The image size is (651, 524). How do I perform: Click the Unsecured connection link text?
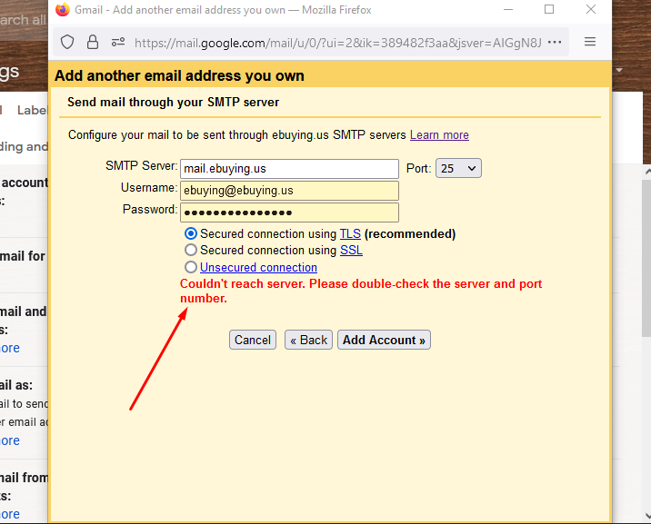258,267
